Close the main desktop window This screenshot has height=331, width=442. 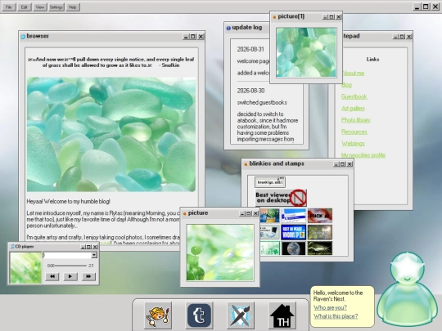point(435,7)
